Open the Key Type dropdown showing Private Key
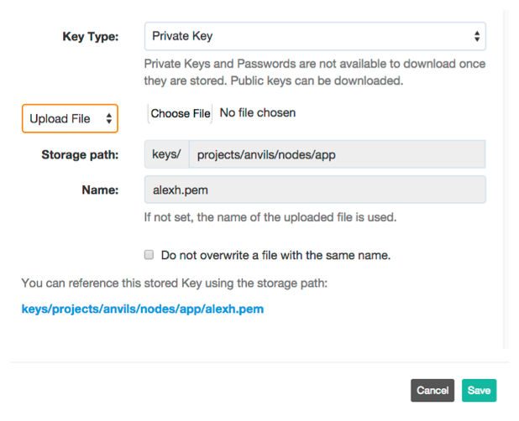 [315, 36]
